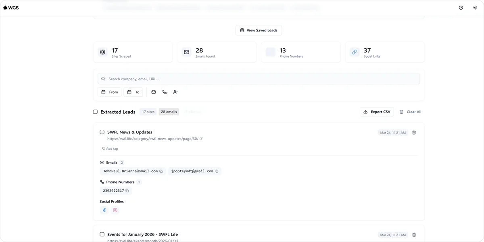Screen dimensions: 484x242
Task: Open the swfl.life events 2026-01 link
Action: pos(143,241)
